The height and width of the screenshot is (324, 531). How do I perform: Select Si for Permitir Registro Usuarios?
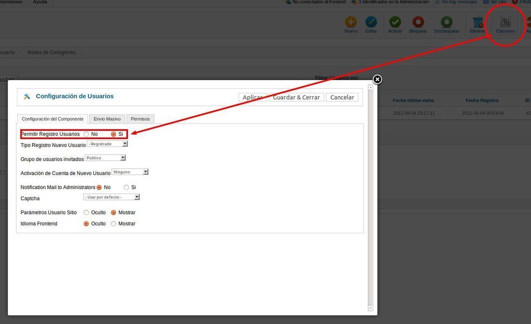(x=113, y=134)
